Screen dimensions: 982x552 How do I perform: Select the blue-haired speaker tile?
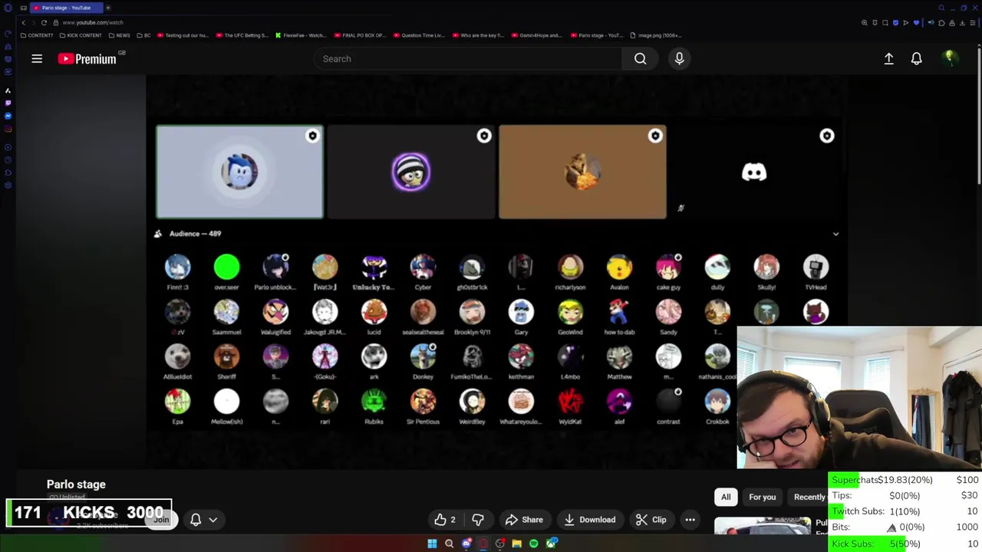pos(239,172)
